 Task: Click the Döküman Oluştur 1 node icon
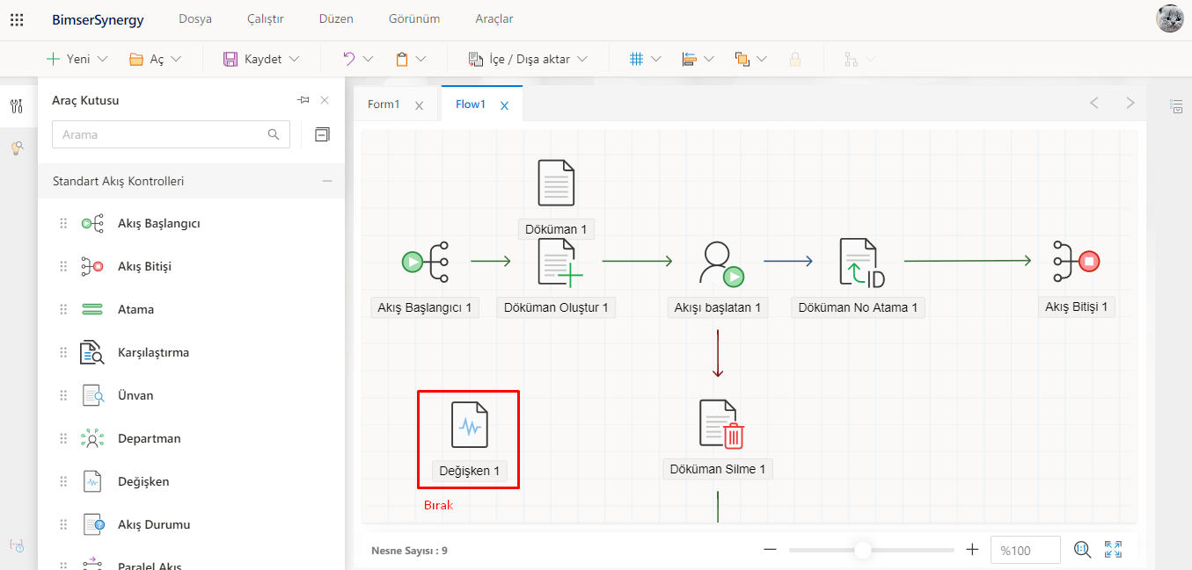(559, 263)
